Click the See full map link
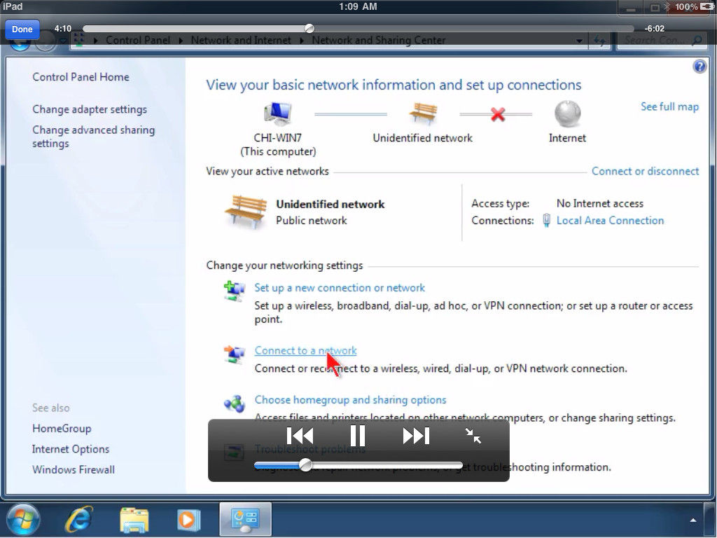The image size is (717, 538). click(669, 106)
